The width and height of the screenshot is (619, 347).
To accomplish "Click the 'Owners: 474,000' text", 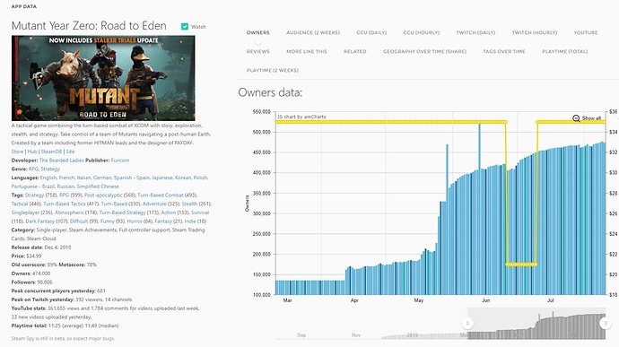I will pos(31,273).
